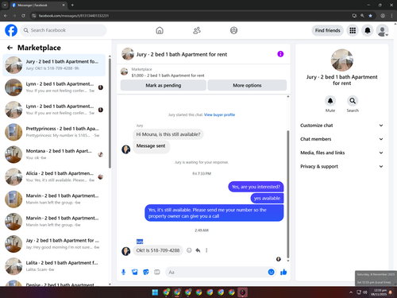Viewport: 397px width, 298px height.
Task: Attach a photo with the image icon
Action: [x=135, y=272]
